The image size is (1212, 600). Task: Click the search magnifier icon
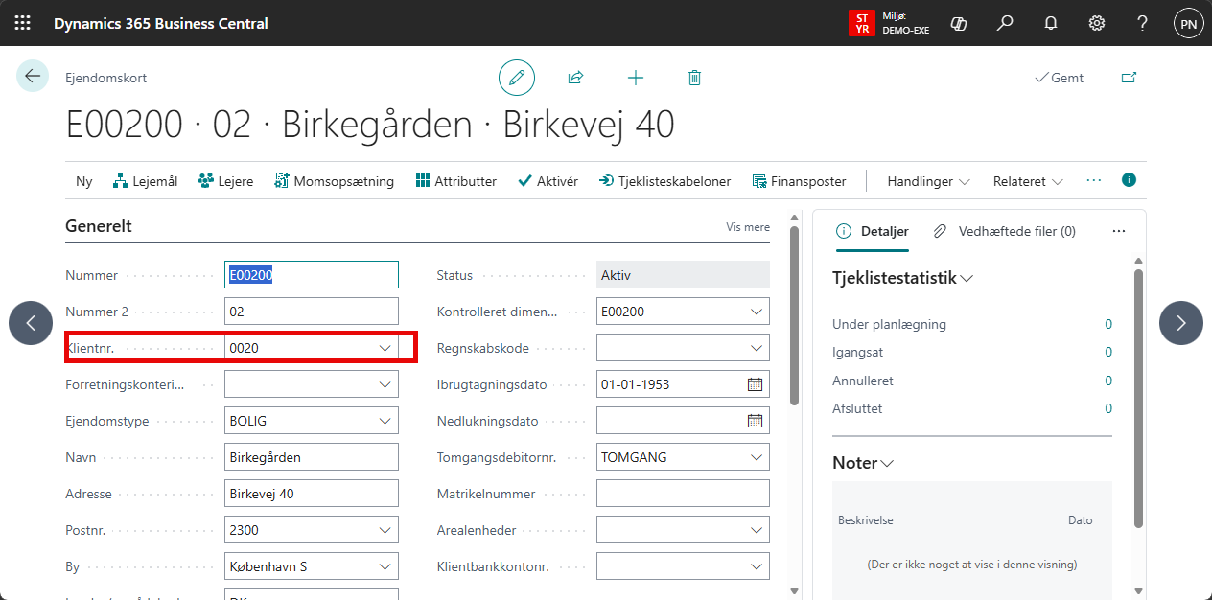[1005, 23]
